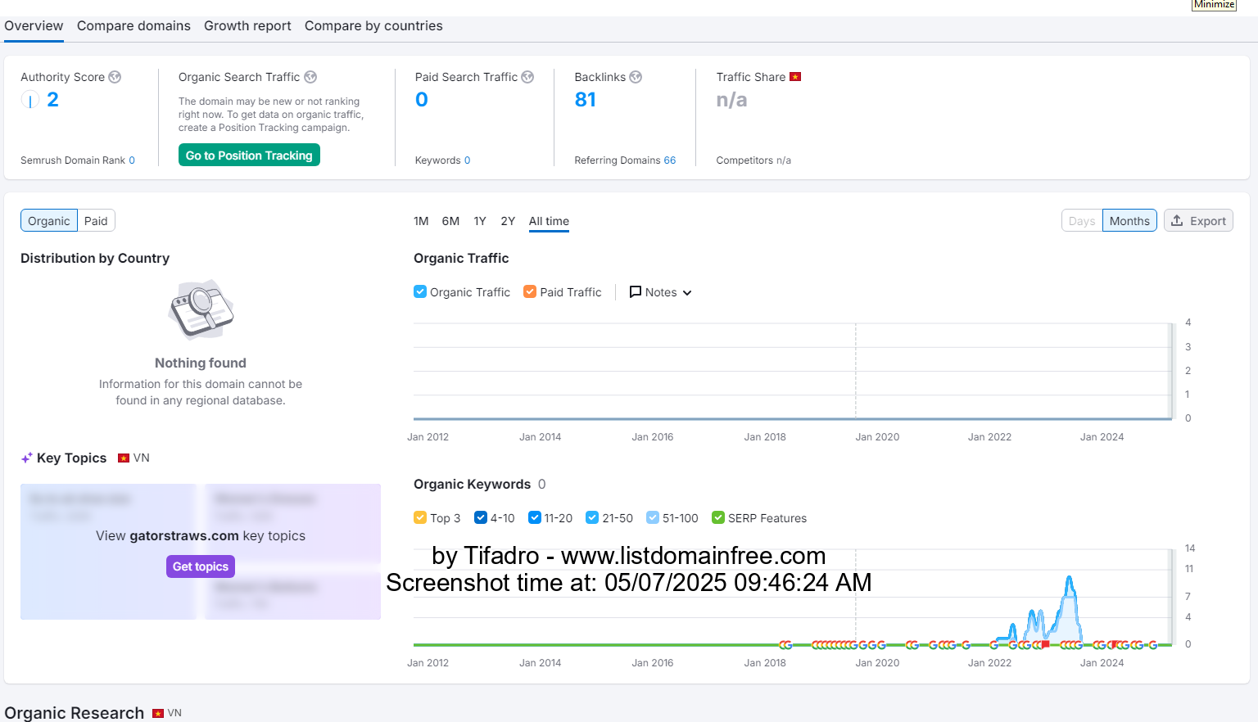
Task: Toggle Paid Traffic checkbox
Action: point(530,291)
